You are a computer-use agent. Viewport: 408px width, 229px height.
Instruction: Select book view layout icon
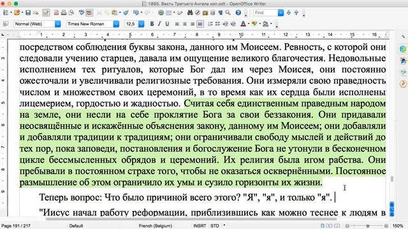tap(337, 226)
